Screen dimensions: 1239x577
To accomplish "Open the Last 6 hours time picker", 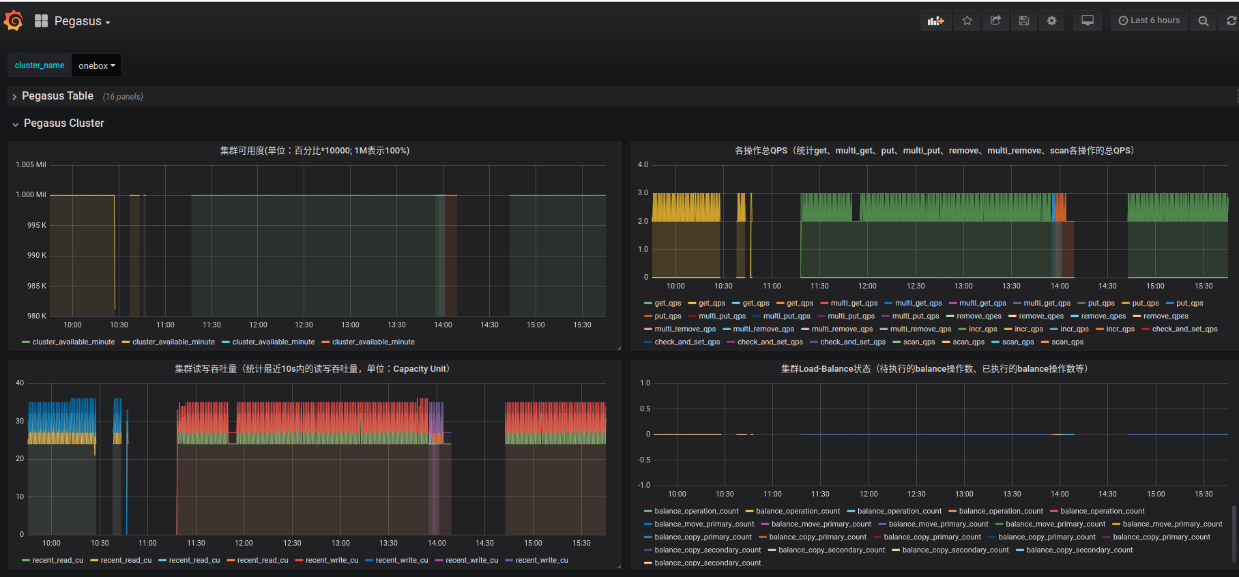I will 1150,21.
